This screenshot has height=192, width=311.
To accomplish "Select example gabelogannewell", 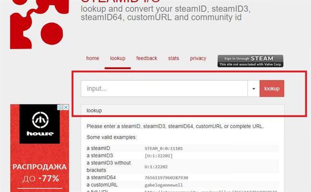I will [164, 185].
